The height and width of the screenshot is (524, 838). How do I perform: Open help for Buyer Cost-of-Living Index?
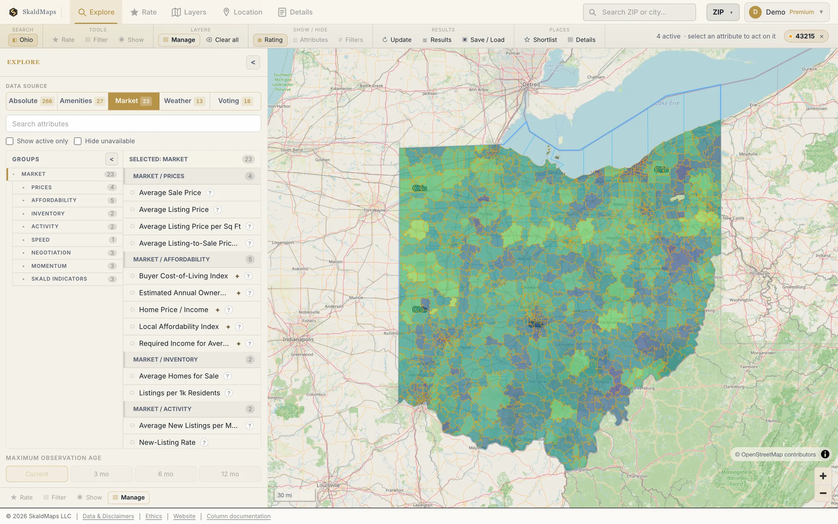tap(248, 276)
